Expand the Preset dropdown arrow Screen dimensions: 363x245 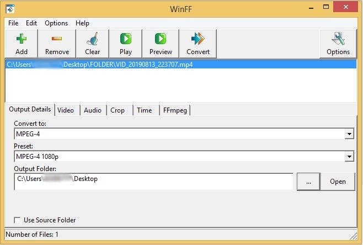349,157
